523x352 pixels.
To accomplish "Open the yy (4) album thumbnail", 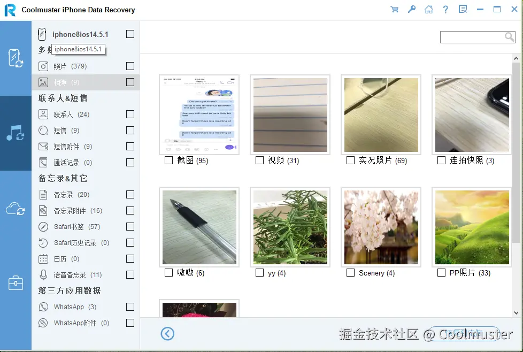I will pyautogui.click(x=290, y=227).
